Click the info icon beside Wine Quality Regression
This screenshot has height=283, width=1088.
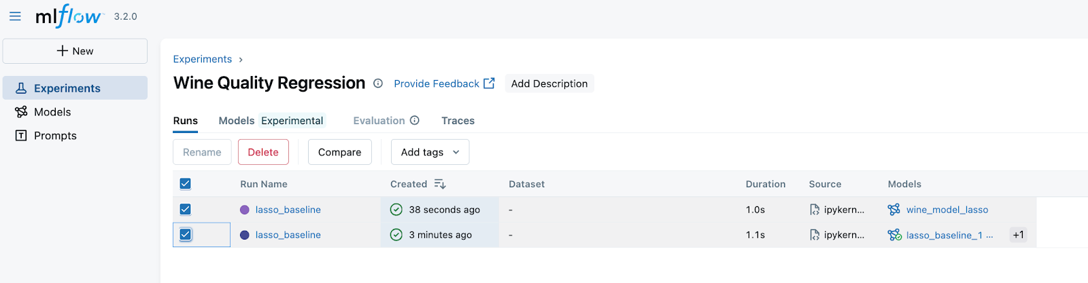coord(378,83)
